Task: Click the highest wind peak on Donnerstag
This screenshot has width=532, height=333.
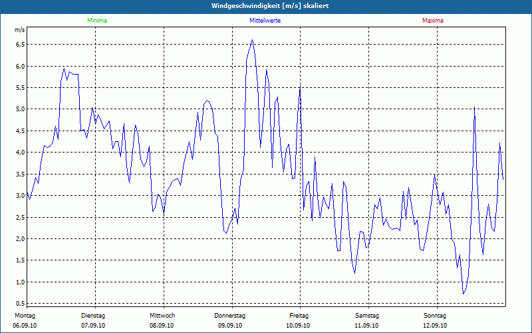Action: click(252, 40)
